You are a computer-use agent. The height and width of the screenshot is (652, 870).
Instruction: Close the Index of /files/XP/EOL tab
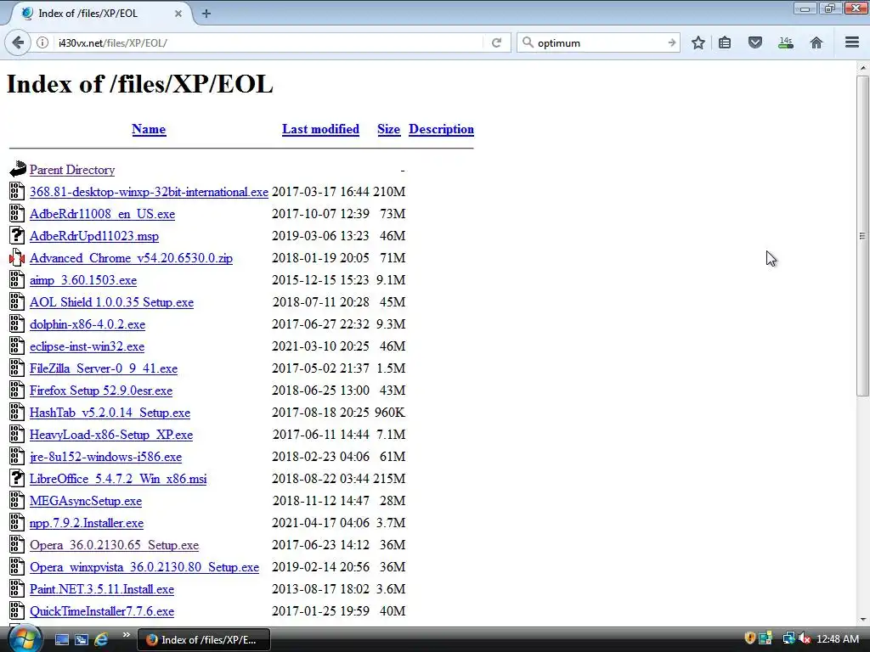click(178, 14)
